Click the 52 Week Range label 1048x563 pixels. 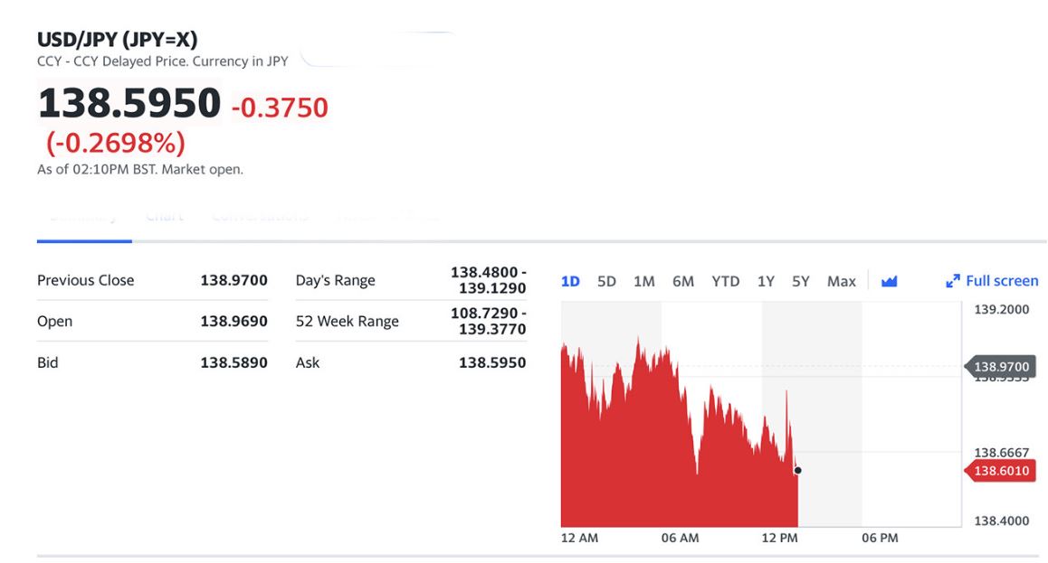347,322
